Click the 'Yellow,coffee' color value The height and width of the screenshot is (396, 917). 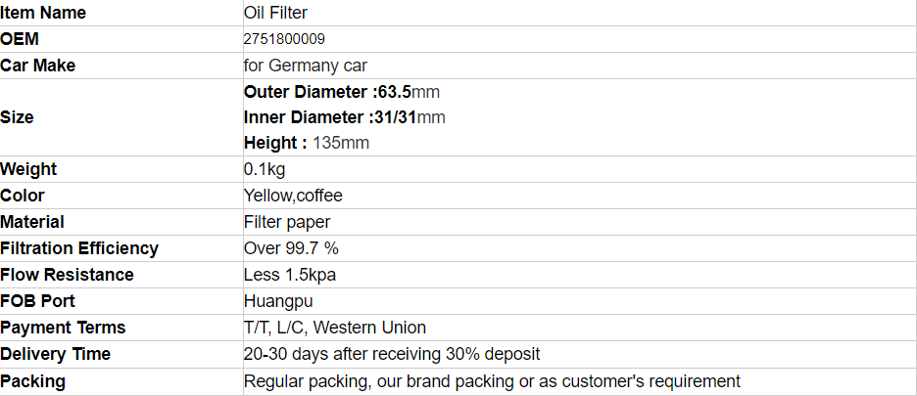point(293,196)
